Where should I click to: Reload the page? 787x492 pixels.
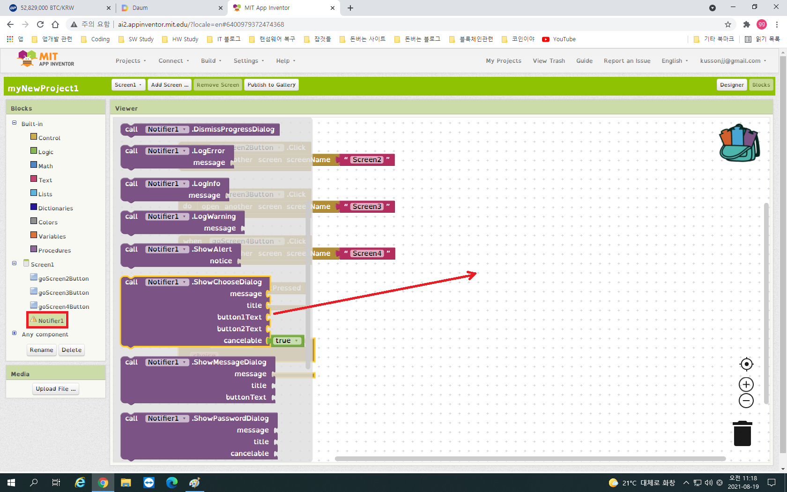40,24
